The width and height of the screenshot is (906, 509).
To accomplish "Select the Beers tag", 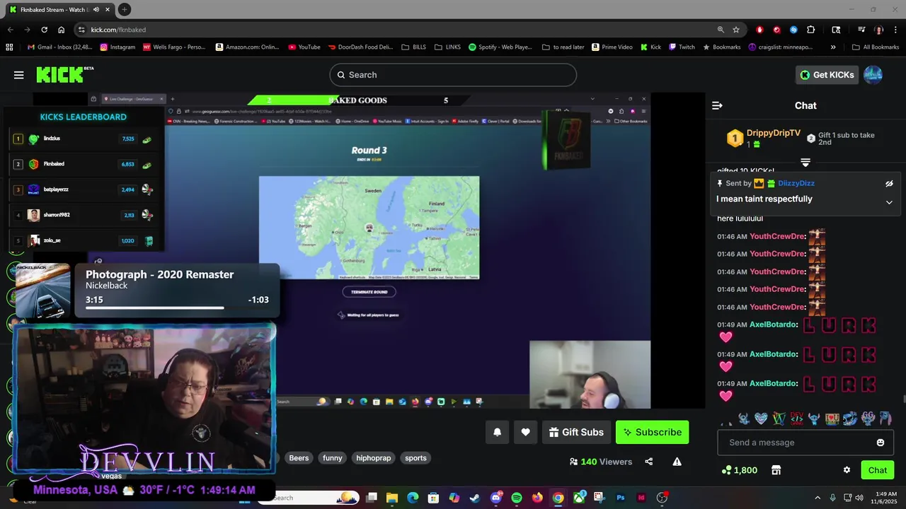I will click(x=299, y=458).
